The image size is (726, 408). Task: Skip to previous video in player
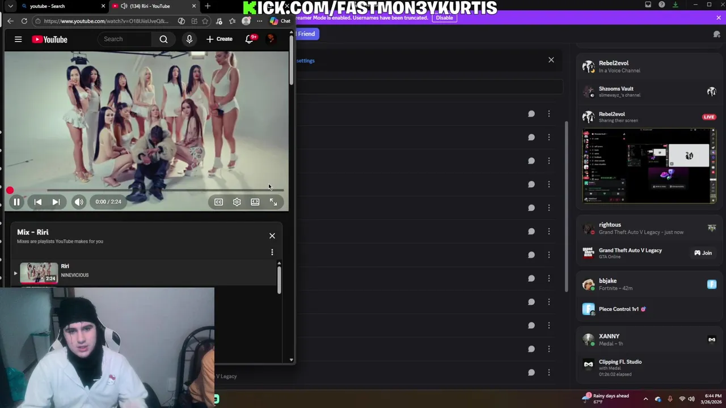(x=37, y=202)
